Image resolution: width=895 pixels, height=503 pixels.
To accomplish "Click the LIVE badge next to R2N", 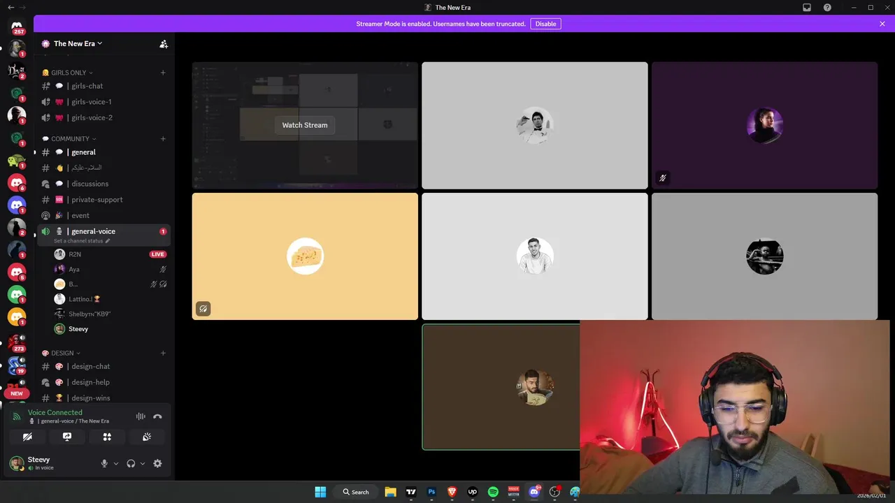I will [158, 254].
